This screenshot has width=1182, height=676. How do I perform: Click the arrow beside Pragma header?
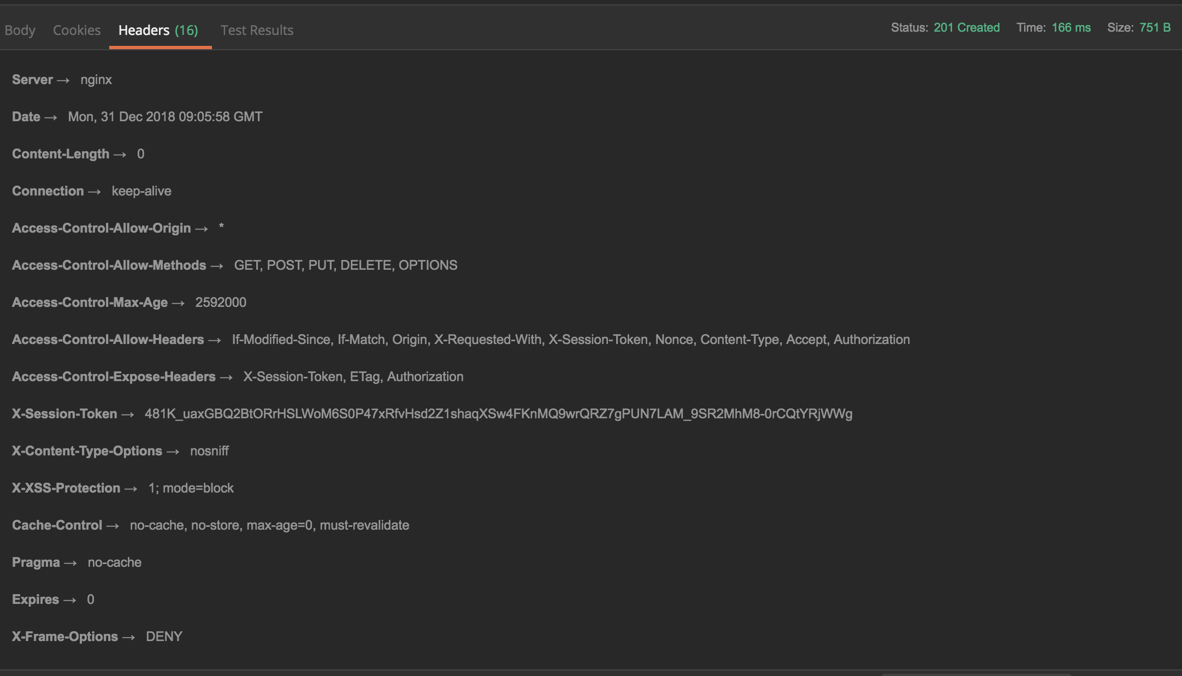pyautogui.click(x=70, y=562)
